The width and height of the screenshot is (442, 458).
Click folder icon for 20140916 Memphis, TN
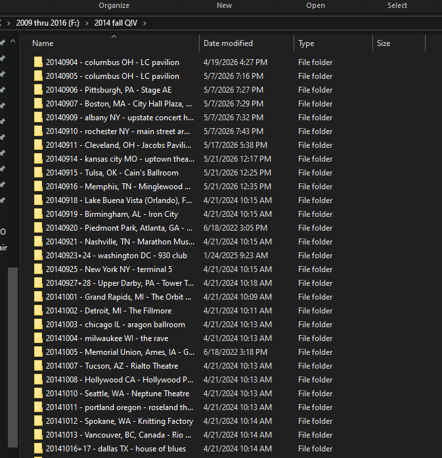point(38,187)
